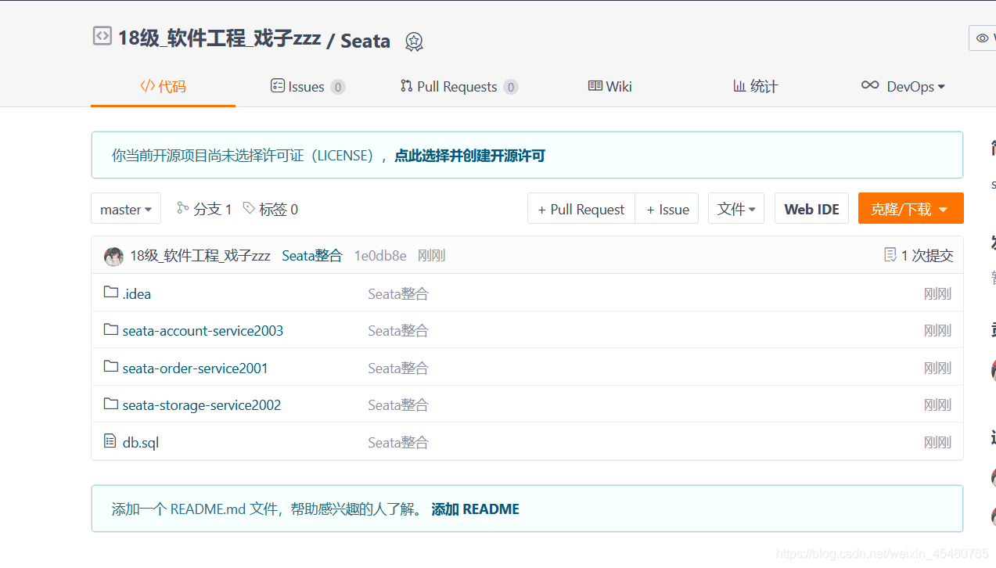Click the Seata repository name in title

point(365,41)
